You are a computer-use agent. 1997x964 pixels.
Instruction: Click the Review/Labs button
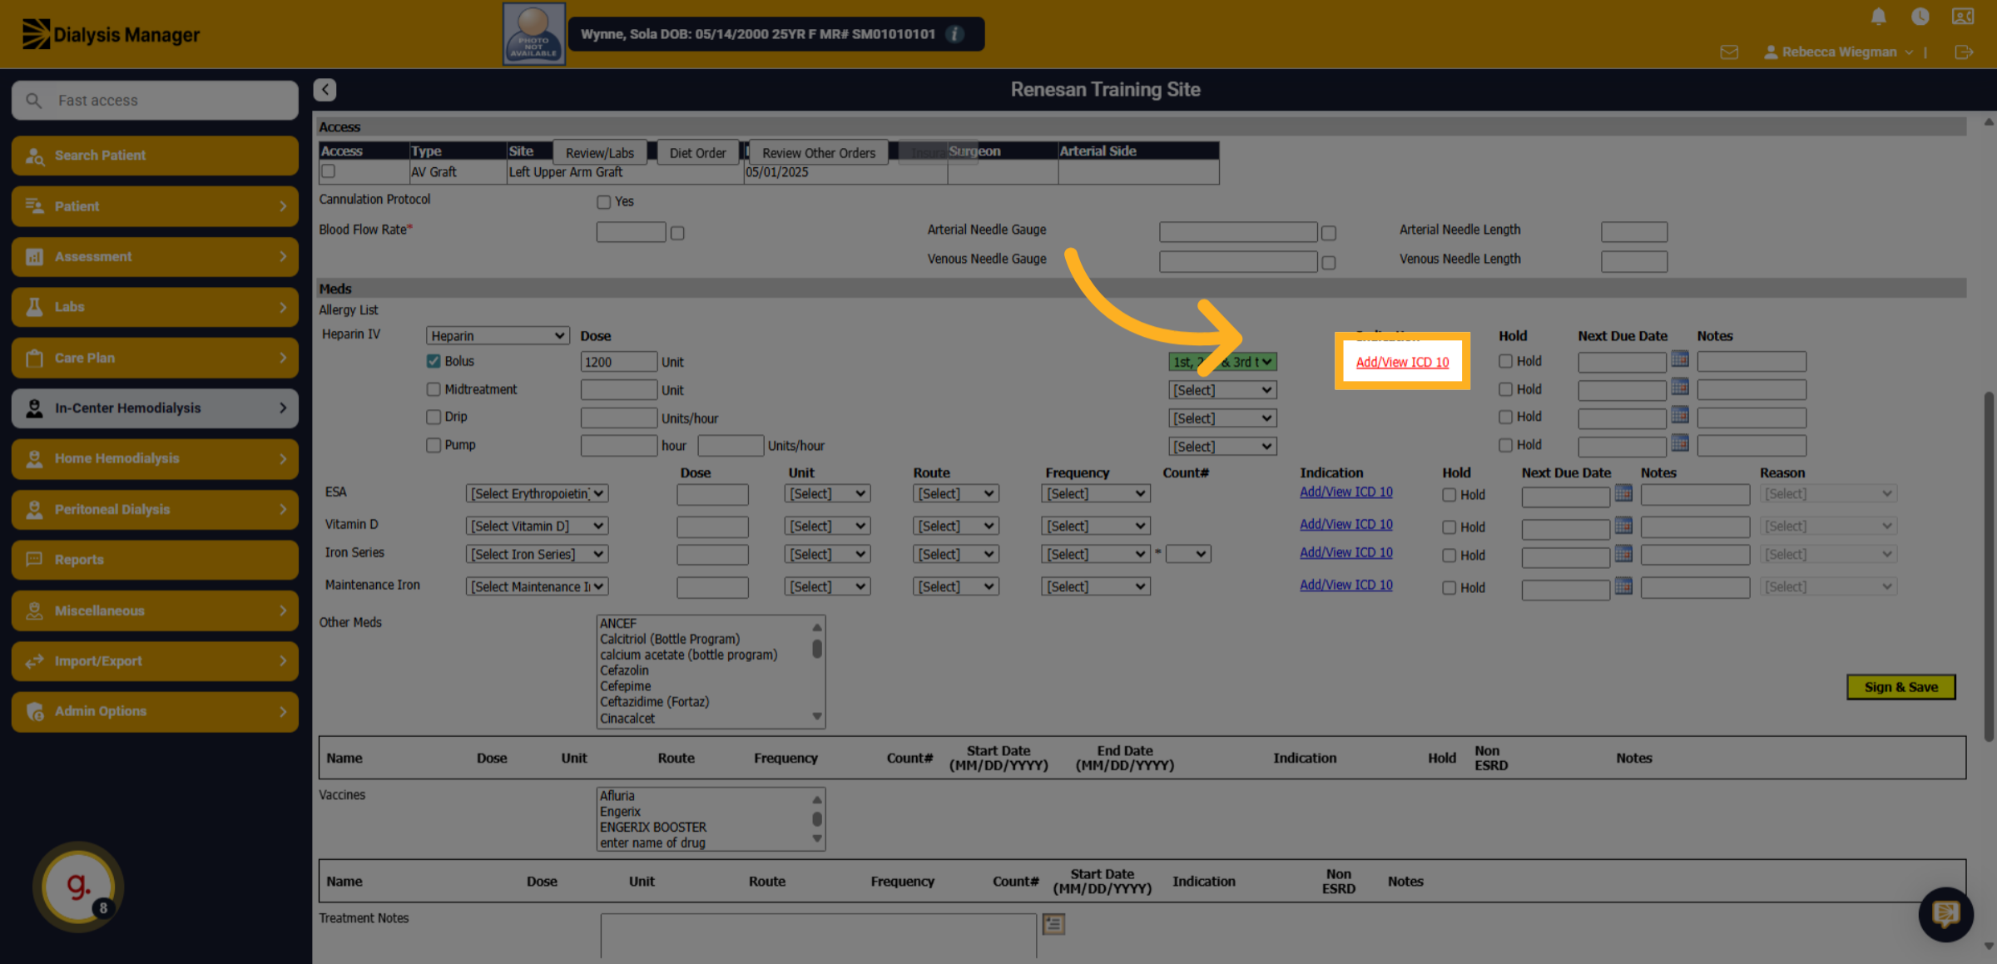pyautogui.click(x=599, y=153)
